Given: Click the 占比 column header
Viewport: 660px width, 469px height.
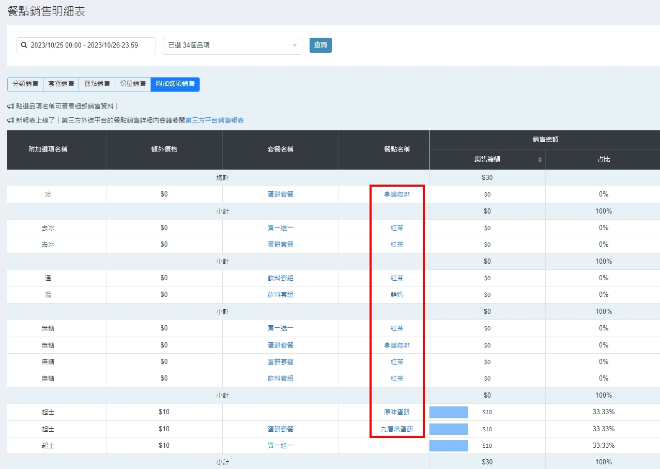Looking at the screenshot, I should (x=603, y=159).
